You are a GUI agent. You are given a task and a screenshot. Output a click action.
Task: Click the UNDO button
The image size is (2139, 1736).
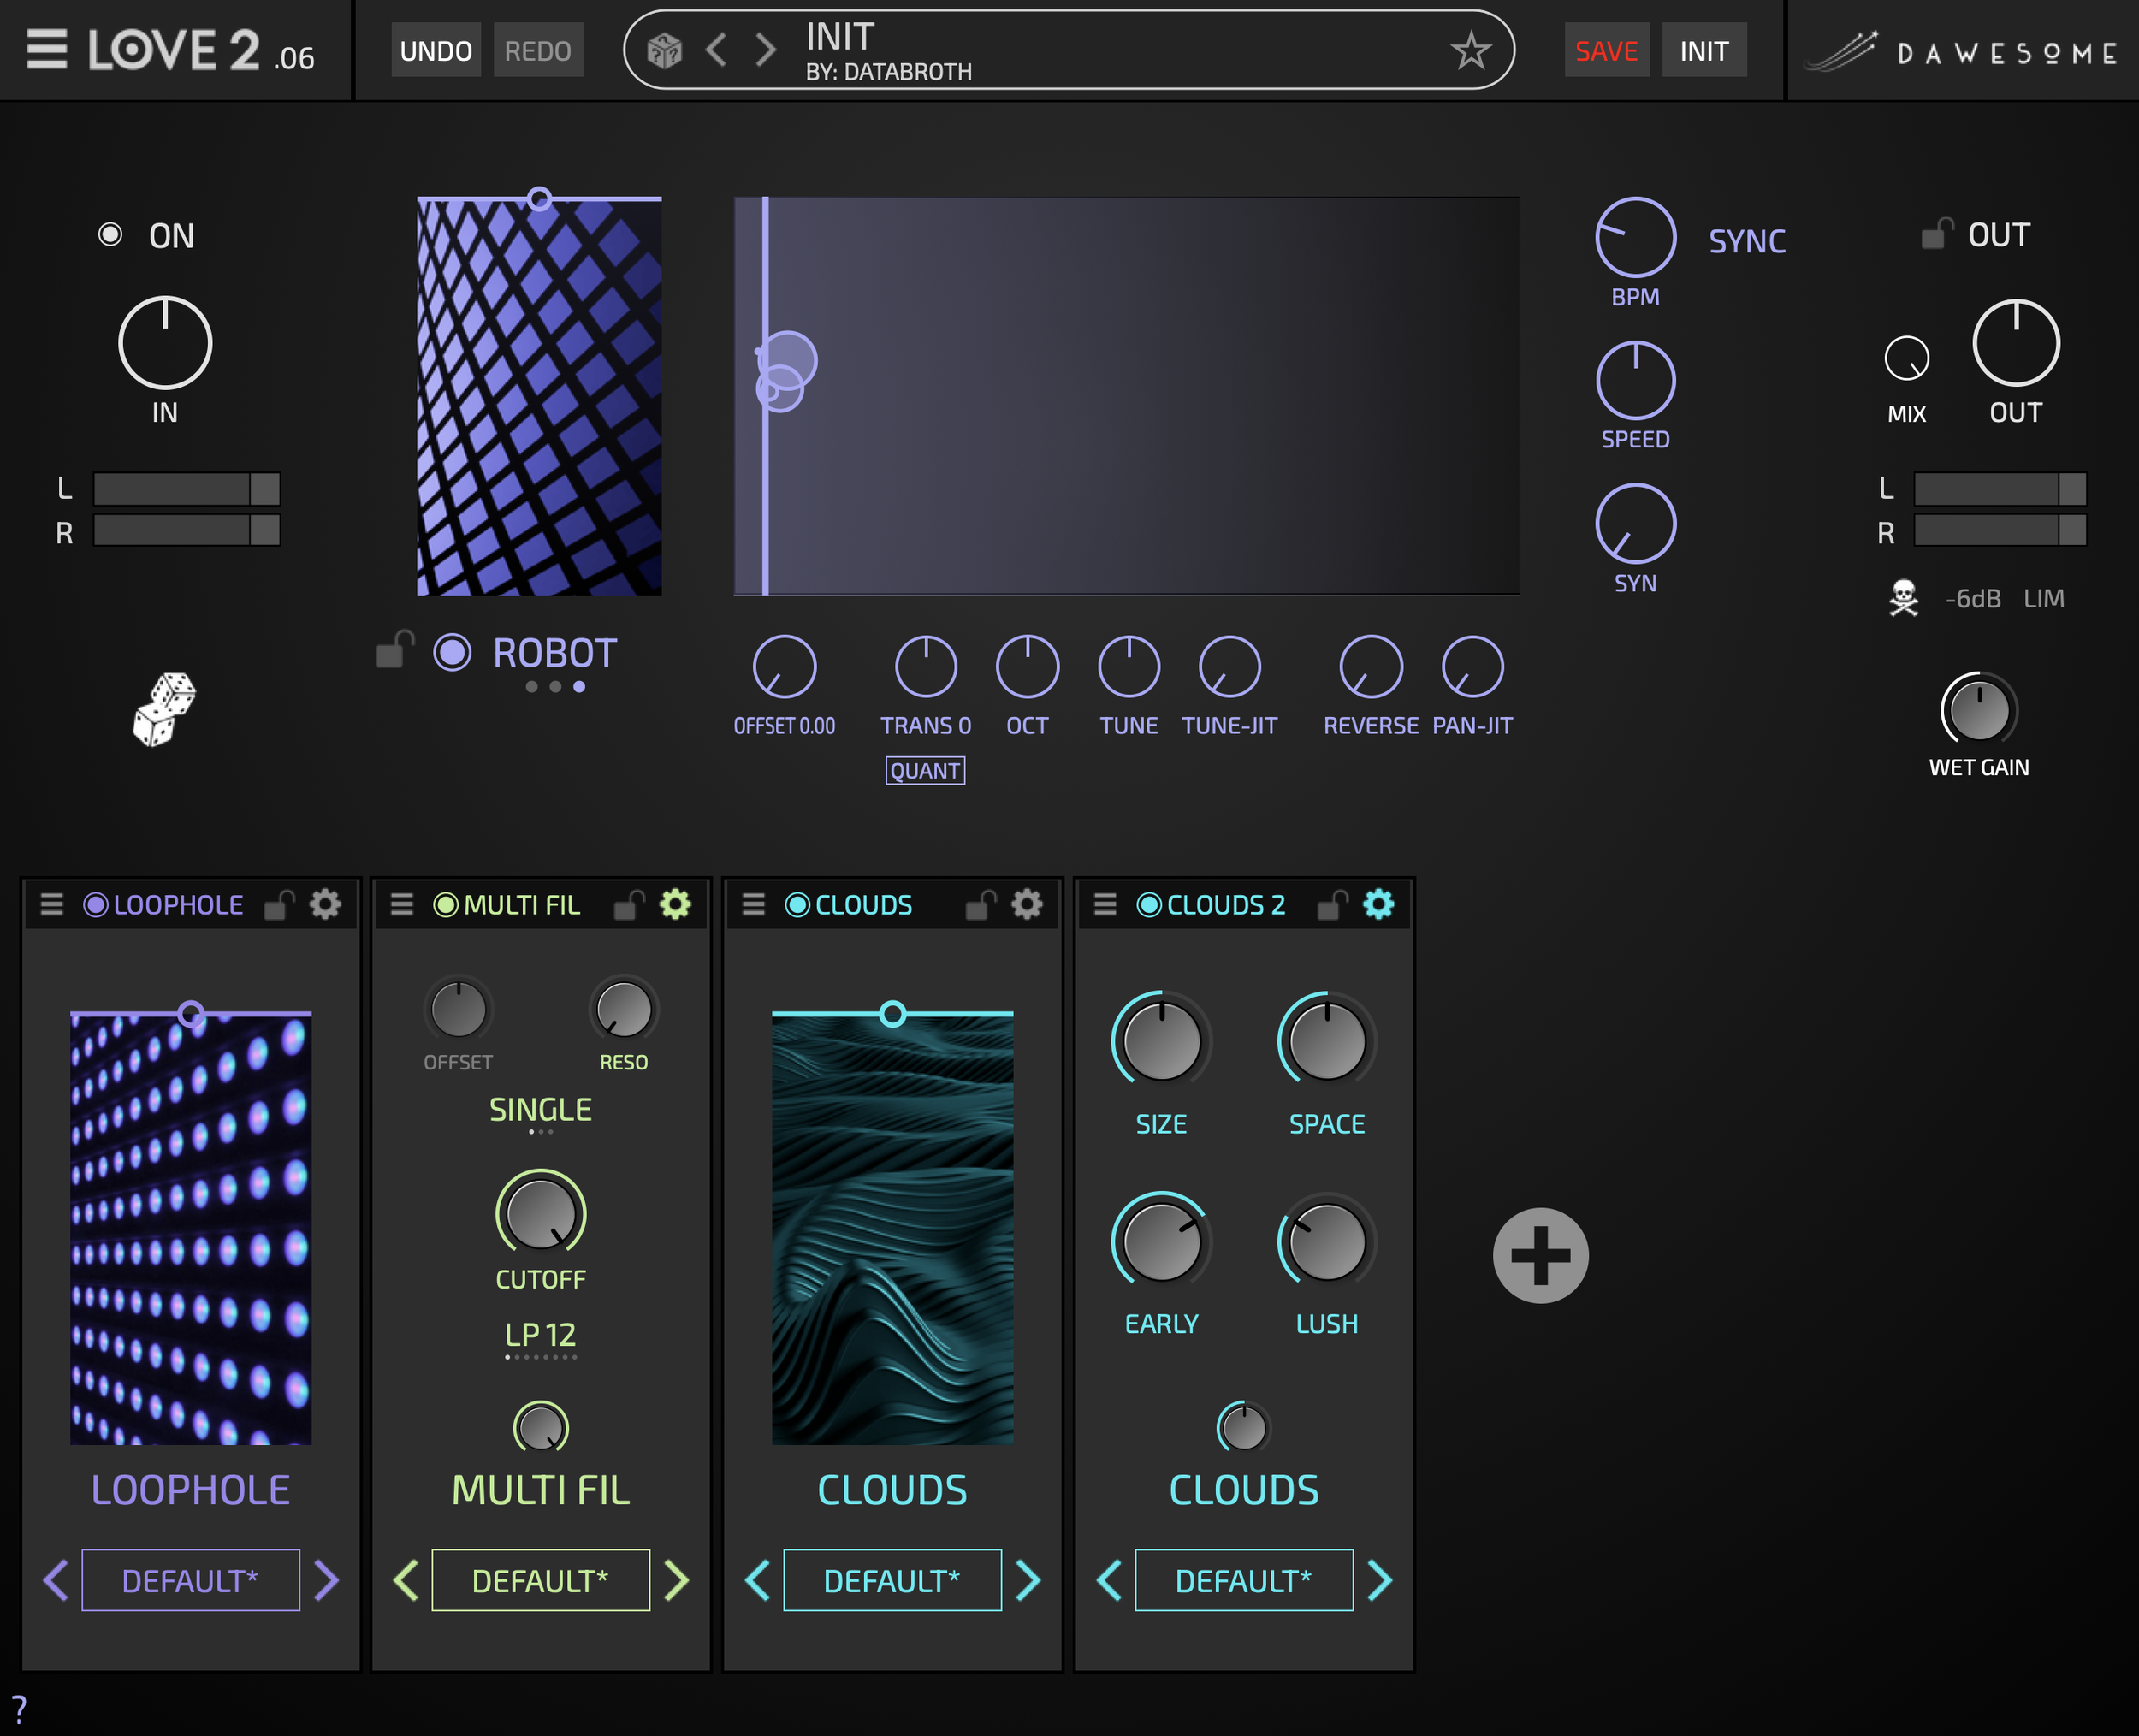pos(435,51)
